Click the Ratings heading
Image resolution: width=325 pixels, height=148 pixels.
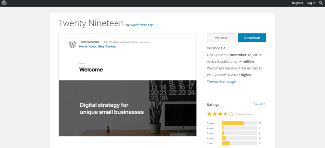coord(213,105)
